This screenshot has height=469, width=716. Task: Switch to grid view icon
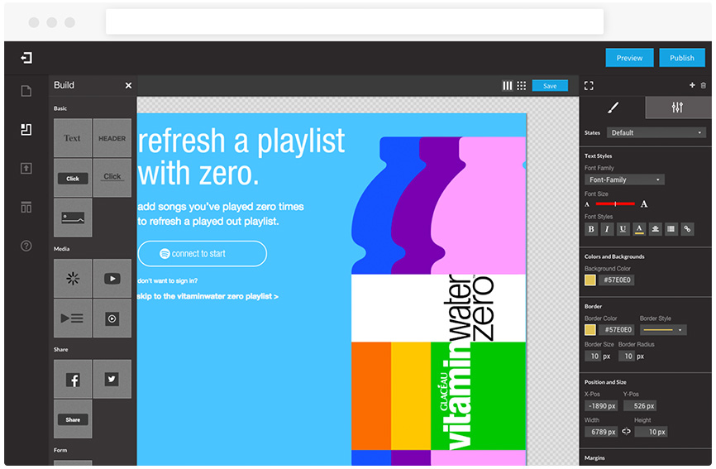click(x=522, y=86)
